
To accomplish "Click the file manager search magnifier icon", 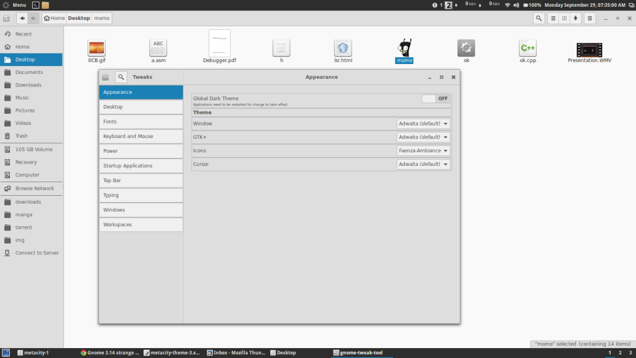I will pyautogui.click(x=538, y=18).
